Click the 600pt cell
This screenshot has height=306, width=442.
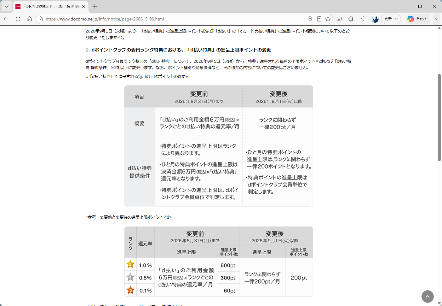coord(228,265)
